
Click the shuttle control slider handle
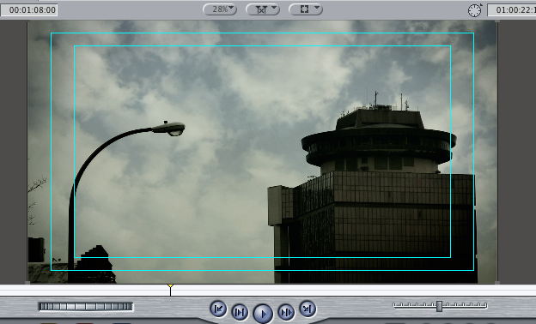(439, 306)
